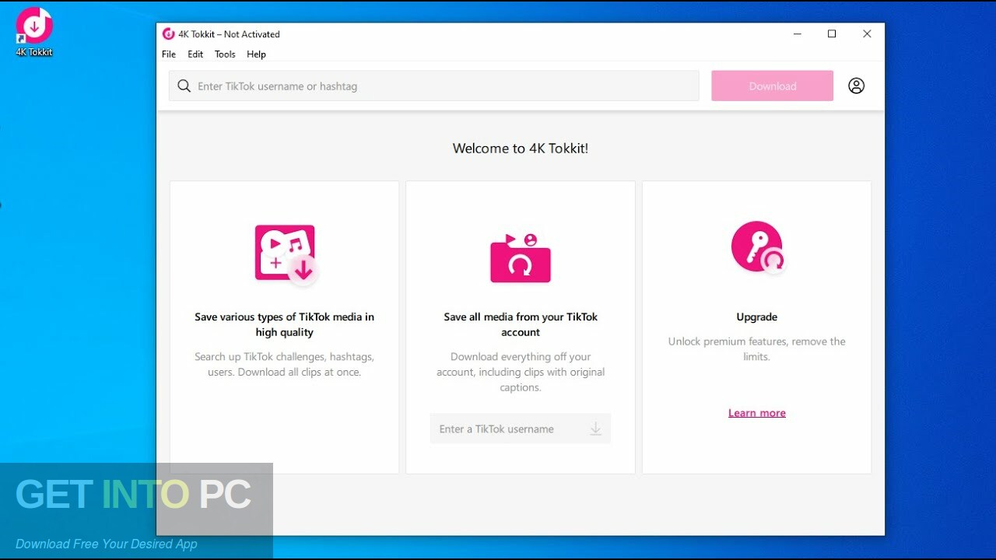Click the TikTok media download illustration icon
The width and height of the screenshot is (996, 560).
click(x=286, y=254)
